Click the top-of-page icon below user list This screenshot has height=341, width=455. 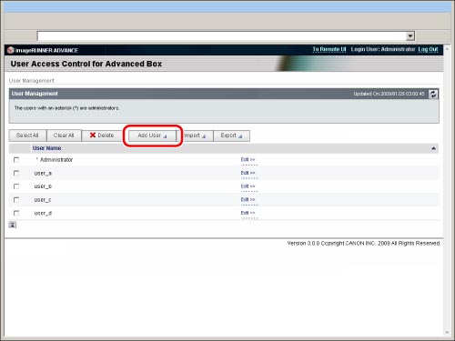click(13, 225)
